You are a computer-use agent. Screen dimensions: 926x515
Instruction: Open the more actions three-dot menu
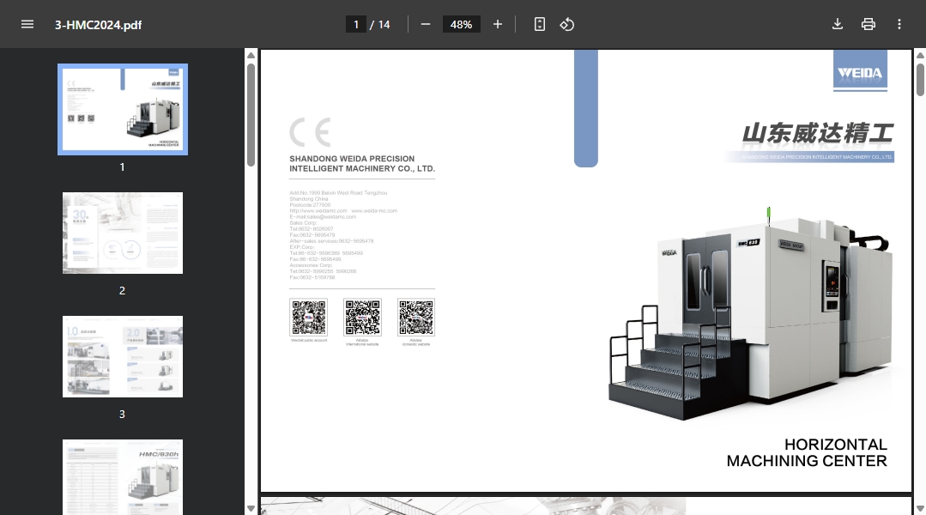tap(899, 24)
